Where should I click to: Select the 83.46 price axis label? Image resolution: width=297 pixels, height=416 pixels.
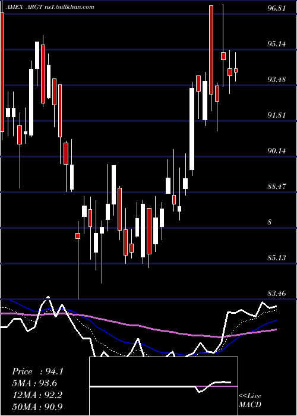point(277,294)
